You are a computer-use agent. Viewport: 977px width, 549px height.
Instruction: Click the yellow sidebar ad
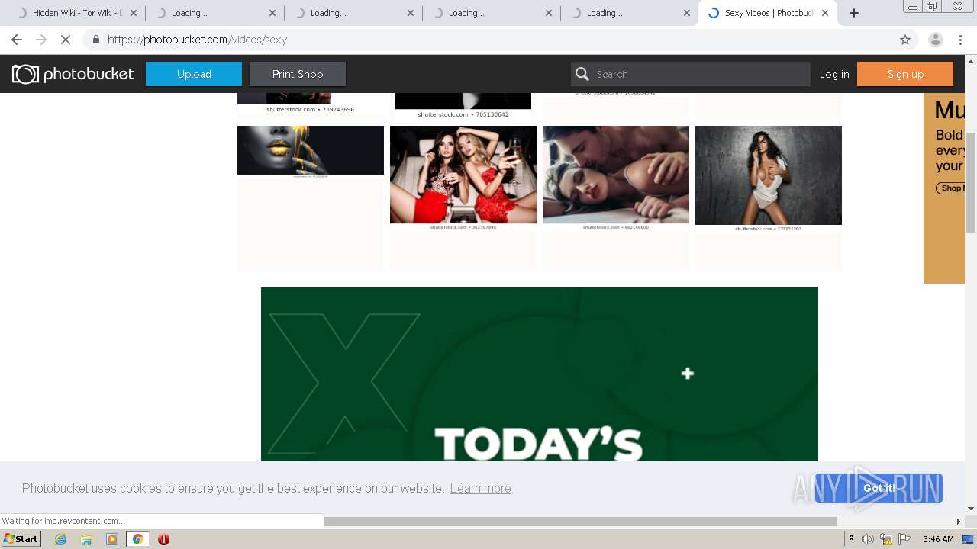point(944,188)
